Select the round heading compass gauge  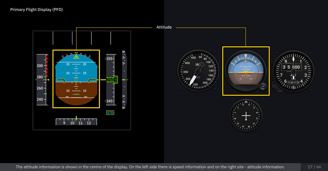(x=246, y=116)
